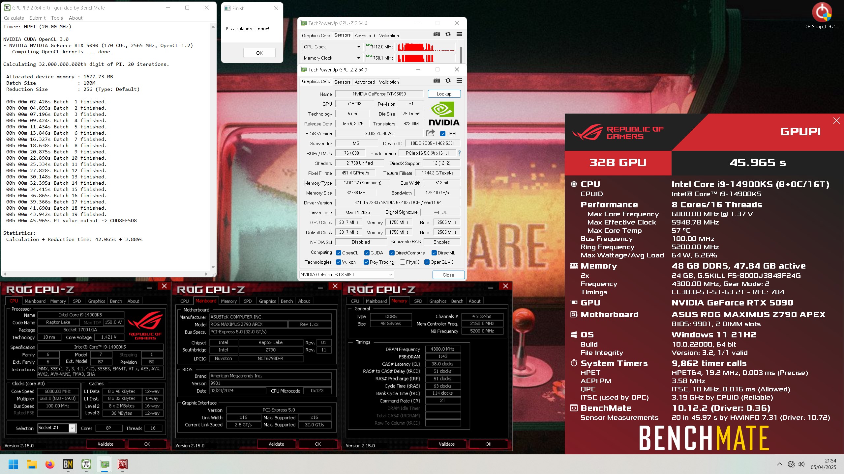Toggle the OpenGL 4.6 checkbox
This screenshot has height=474, width=844.
427,262
